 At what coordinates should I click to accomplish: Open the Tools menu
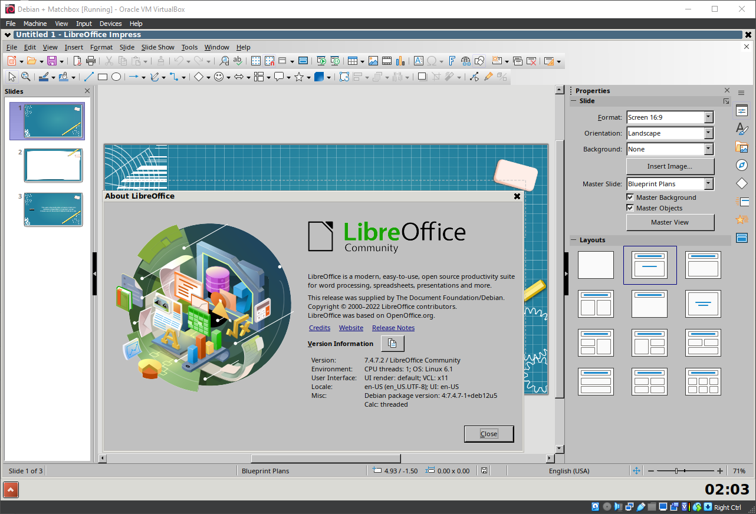coord(189,47)
